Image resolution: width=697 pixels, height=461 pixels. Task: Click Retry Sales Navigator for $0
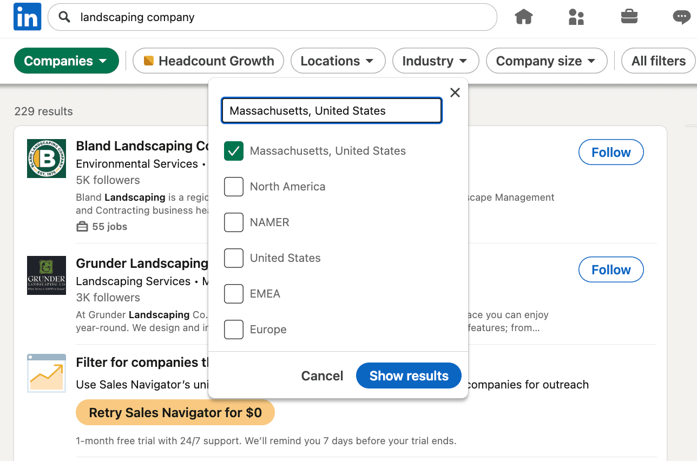(x=175, y=412)
